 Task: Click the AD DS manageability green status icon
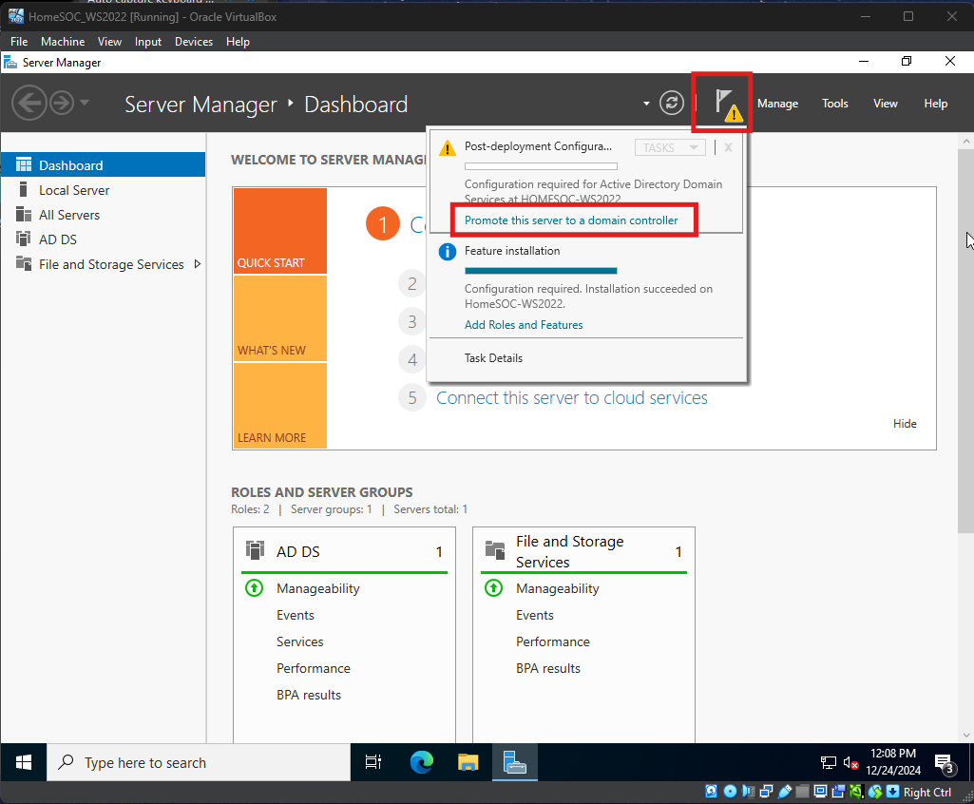click(254, 588)
